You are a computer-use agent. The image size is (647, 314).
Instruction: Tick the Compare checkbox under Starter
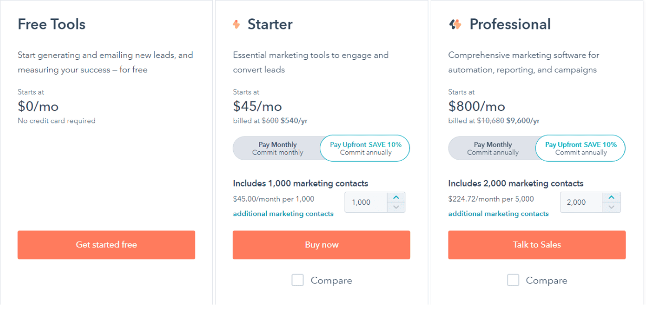(298, 280)
